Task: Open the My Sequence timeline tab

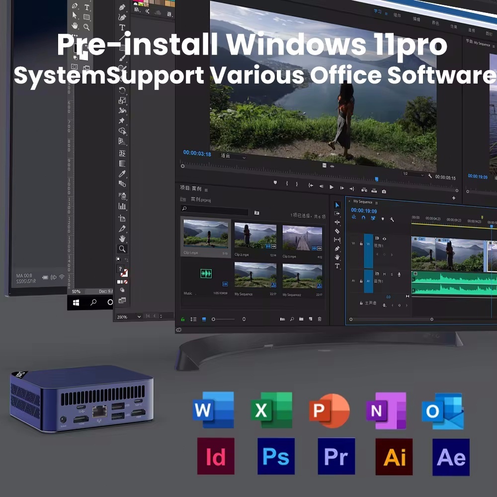Action: coord(363,202)
